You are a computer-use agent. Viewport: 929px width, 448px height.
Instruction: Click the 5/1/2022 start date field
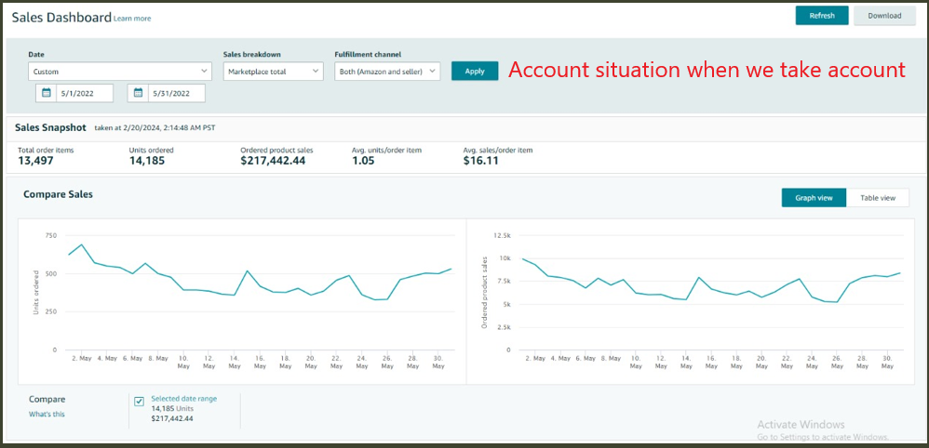pyautogui.click(x=84, y=93)
